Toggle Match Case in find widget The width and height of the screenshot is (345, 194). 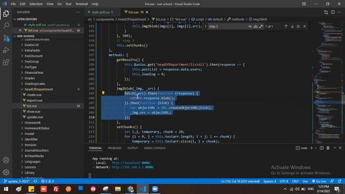pyautogui.click(x=250, y=26)
